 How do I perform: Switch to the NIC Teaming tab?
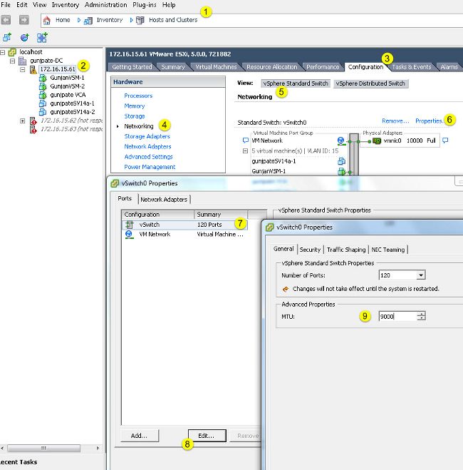point(388,250)
